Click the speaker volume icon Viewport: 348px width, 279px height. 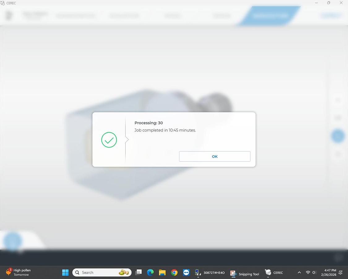314,272
